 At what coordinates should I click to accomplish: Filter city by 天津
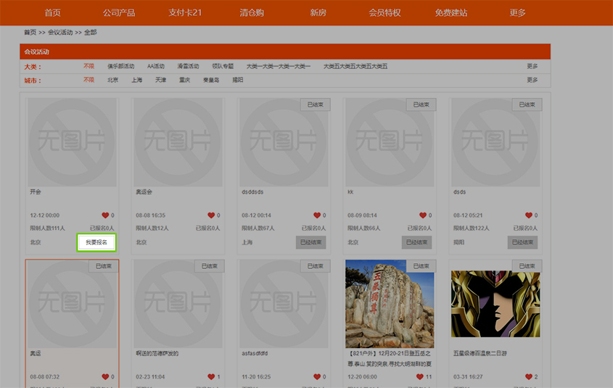[160, 80]
